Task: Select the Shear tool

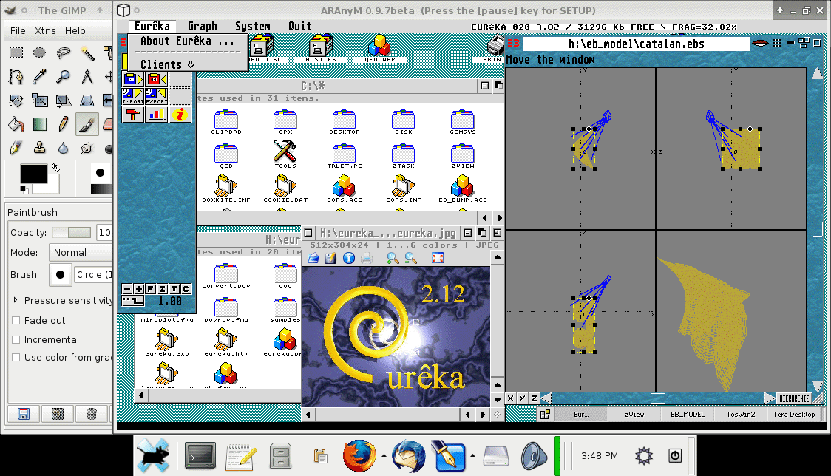Action: coord(64,101)
